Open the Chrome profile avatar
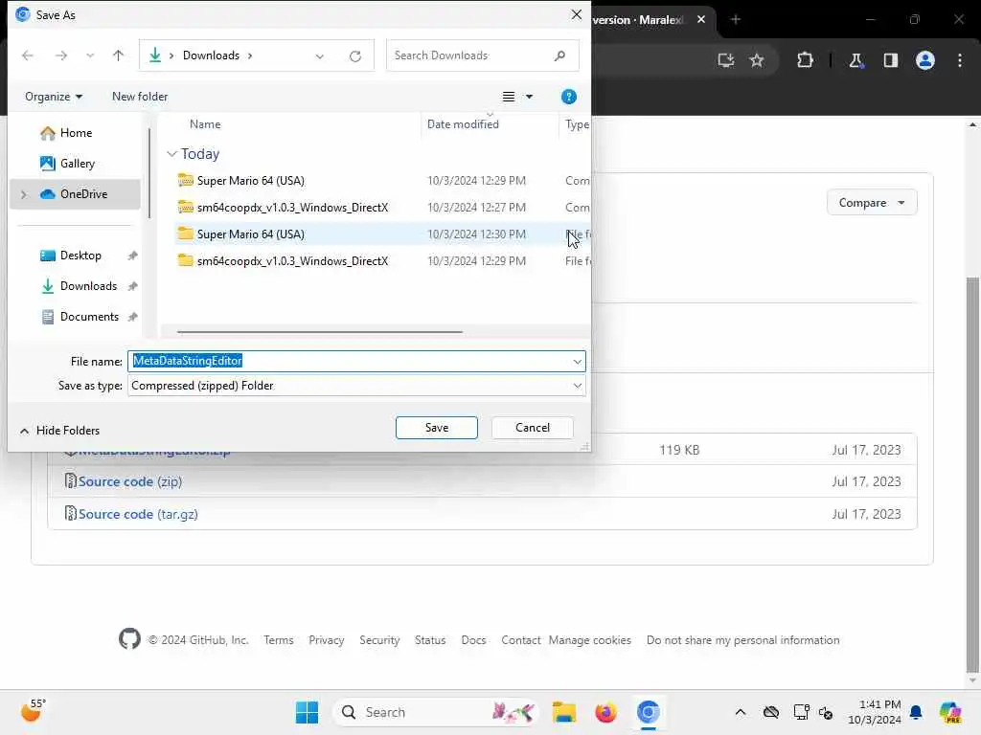This screenshot has height=735, width=981. click(x=925, y=60)
